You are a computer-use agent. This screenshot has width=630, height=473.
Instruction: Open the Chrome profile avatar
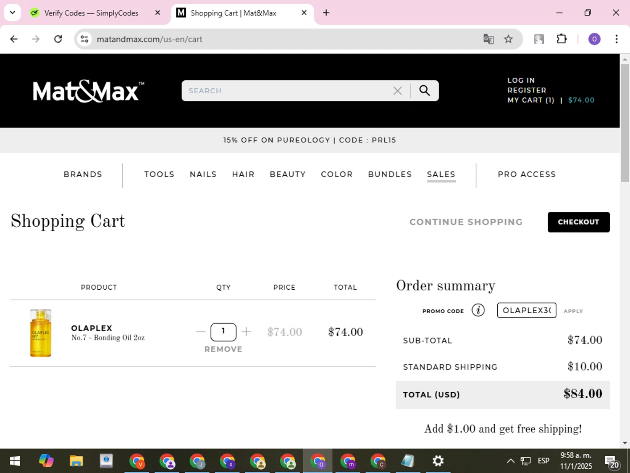click(594, 39)
